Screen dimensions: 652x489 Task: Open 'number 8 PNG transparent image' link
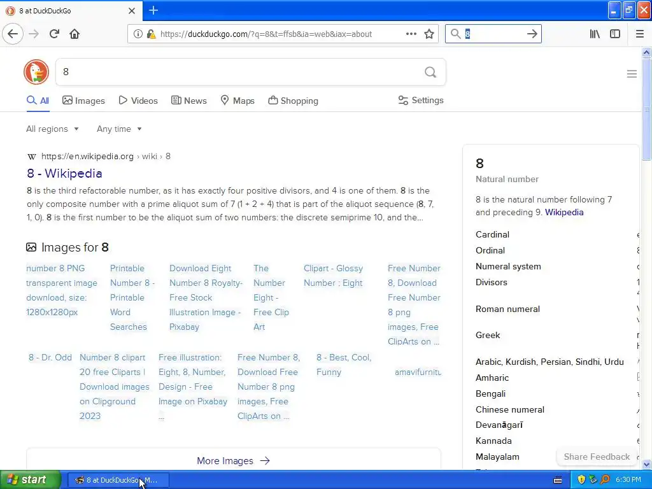point(62,290)
